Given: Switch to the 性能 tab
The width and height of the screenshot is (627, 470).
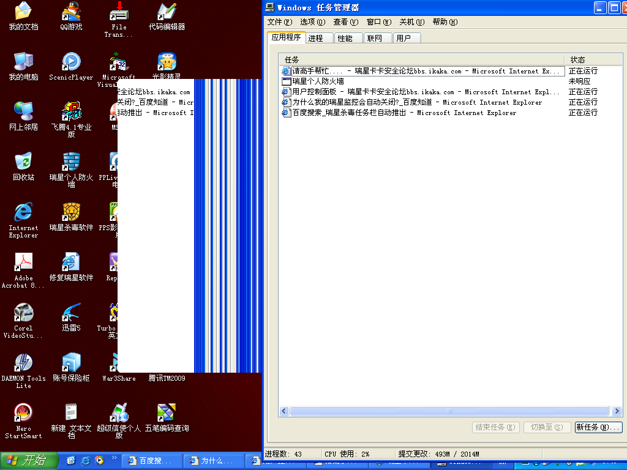Looking at the screenshot, I should 348,38.
